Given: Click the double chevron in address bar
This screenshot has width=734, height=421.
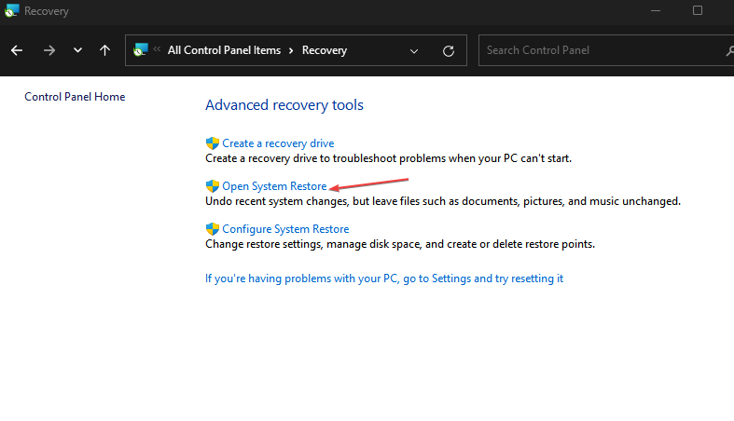Looking at the screenshot, I should [157, 49].
